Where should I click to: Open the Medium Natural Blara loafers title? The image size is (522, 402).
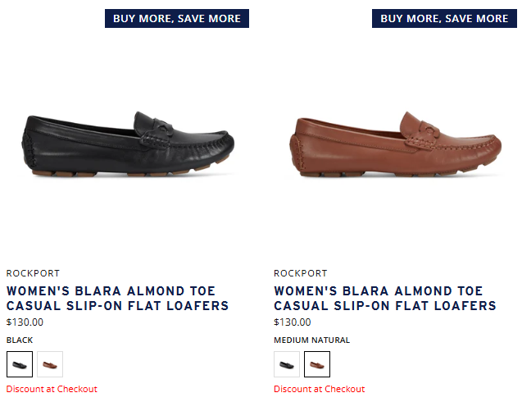[385, 299]
